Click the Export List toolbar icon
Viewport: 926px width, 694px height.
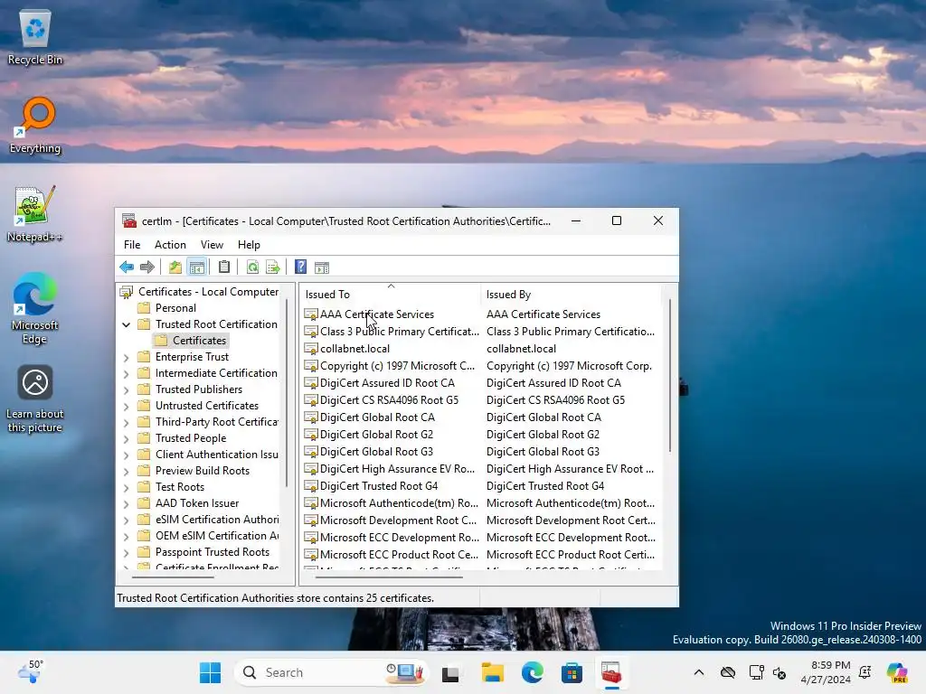pos(273,267)
